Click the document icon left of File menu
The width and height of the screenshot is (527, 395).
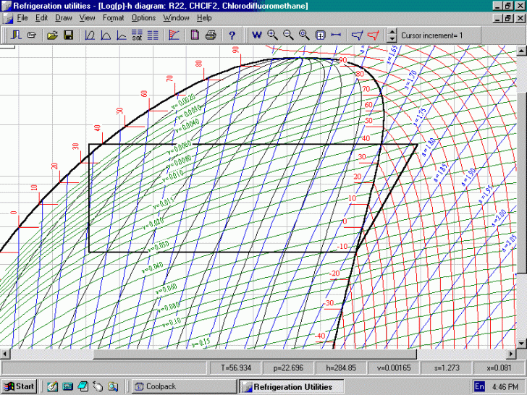pyautogui.click(x=8, y=18)
